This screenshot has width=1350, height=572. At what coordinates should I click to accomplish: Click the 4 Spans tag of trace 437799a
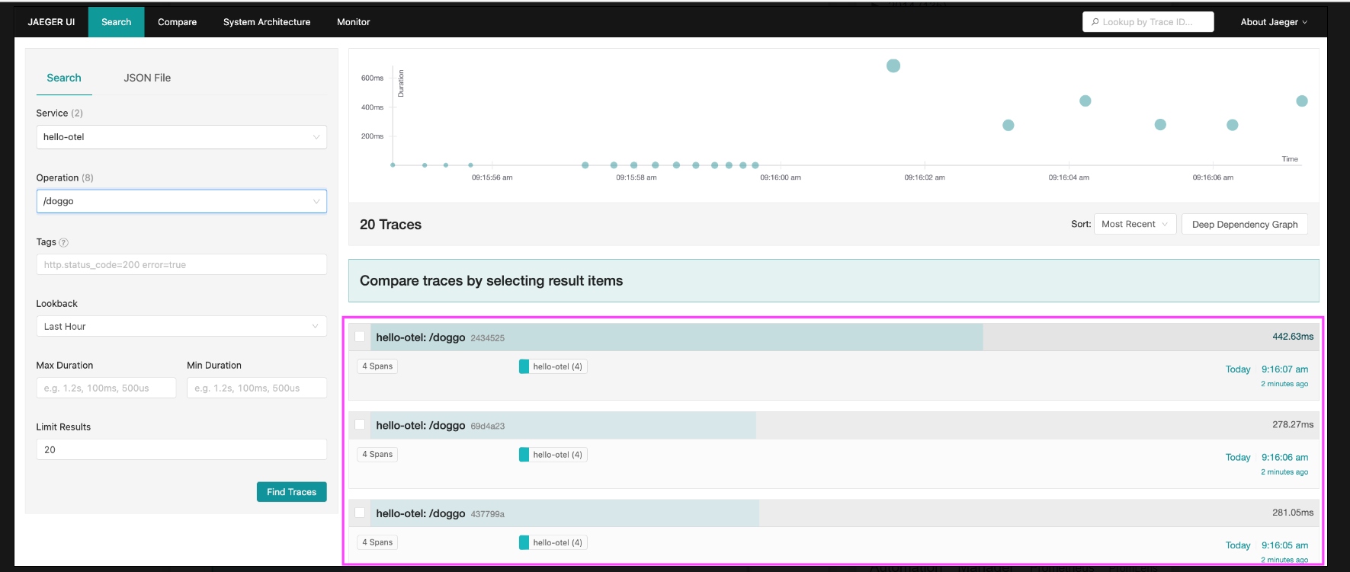pyautogui.click(x=377, y=542)
